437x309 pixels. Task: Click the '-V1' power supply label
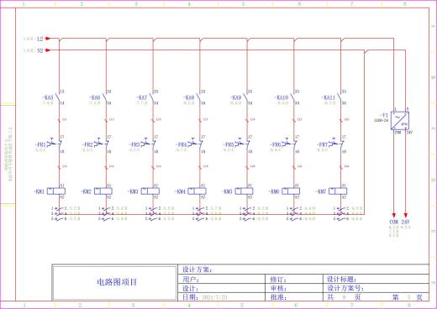384,115
